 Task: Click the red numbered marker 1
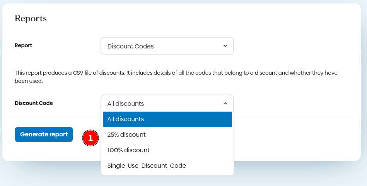point(90,138)
